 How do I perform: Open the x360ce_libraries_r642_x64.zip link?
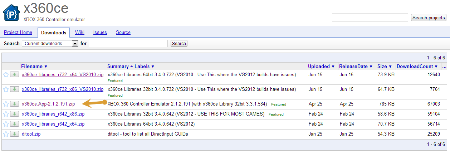point(53,124)
